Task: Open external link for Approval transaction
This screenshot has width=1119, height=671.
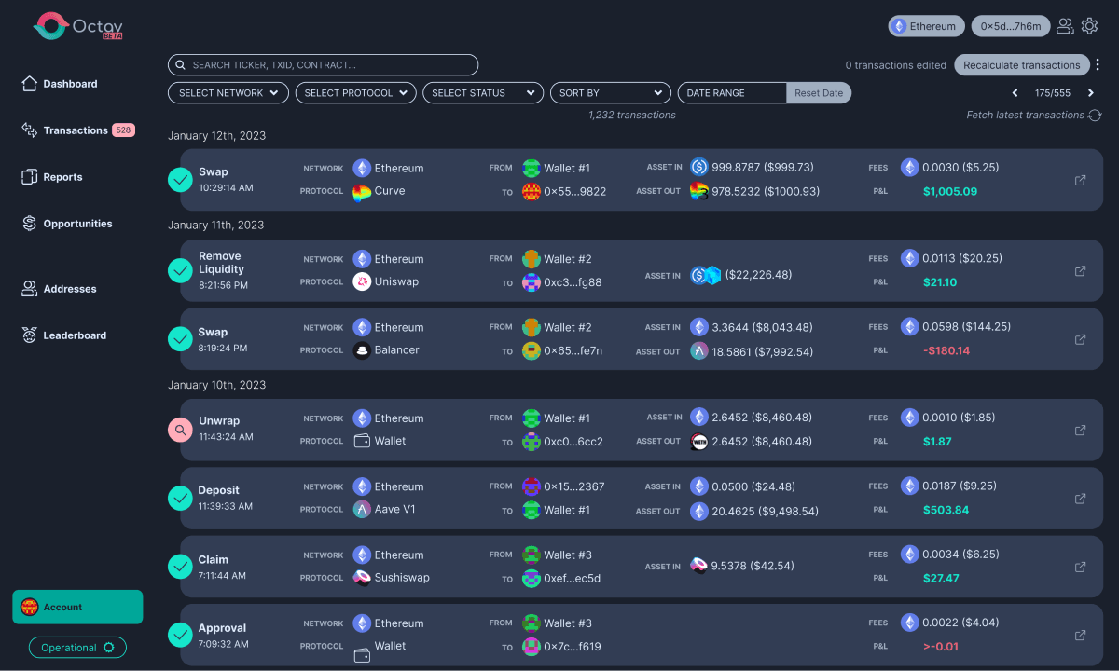Action: coord(1080,635)
